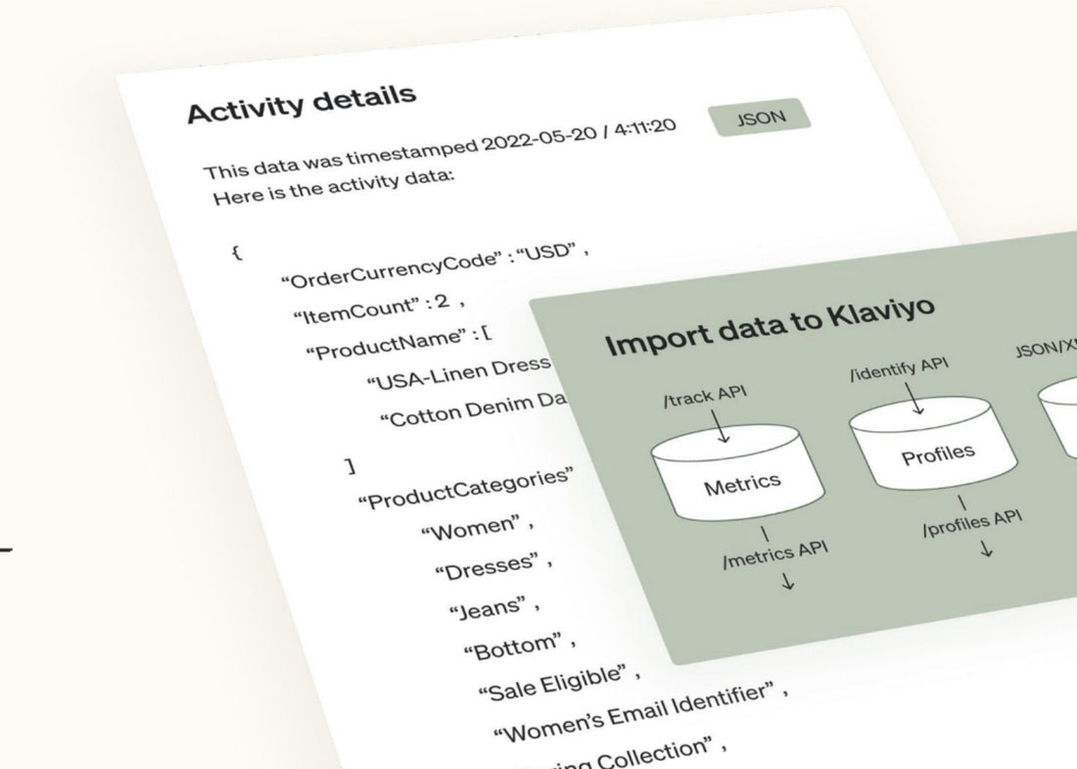Switch to the Activity details tab
Viewport: 1077px width, 769px height.
304,97
